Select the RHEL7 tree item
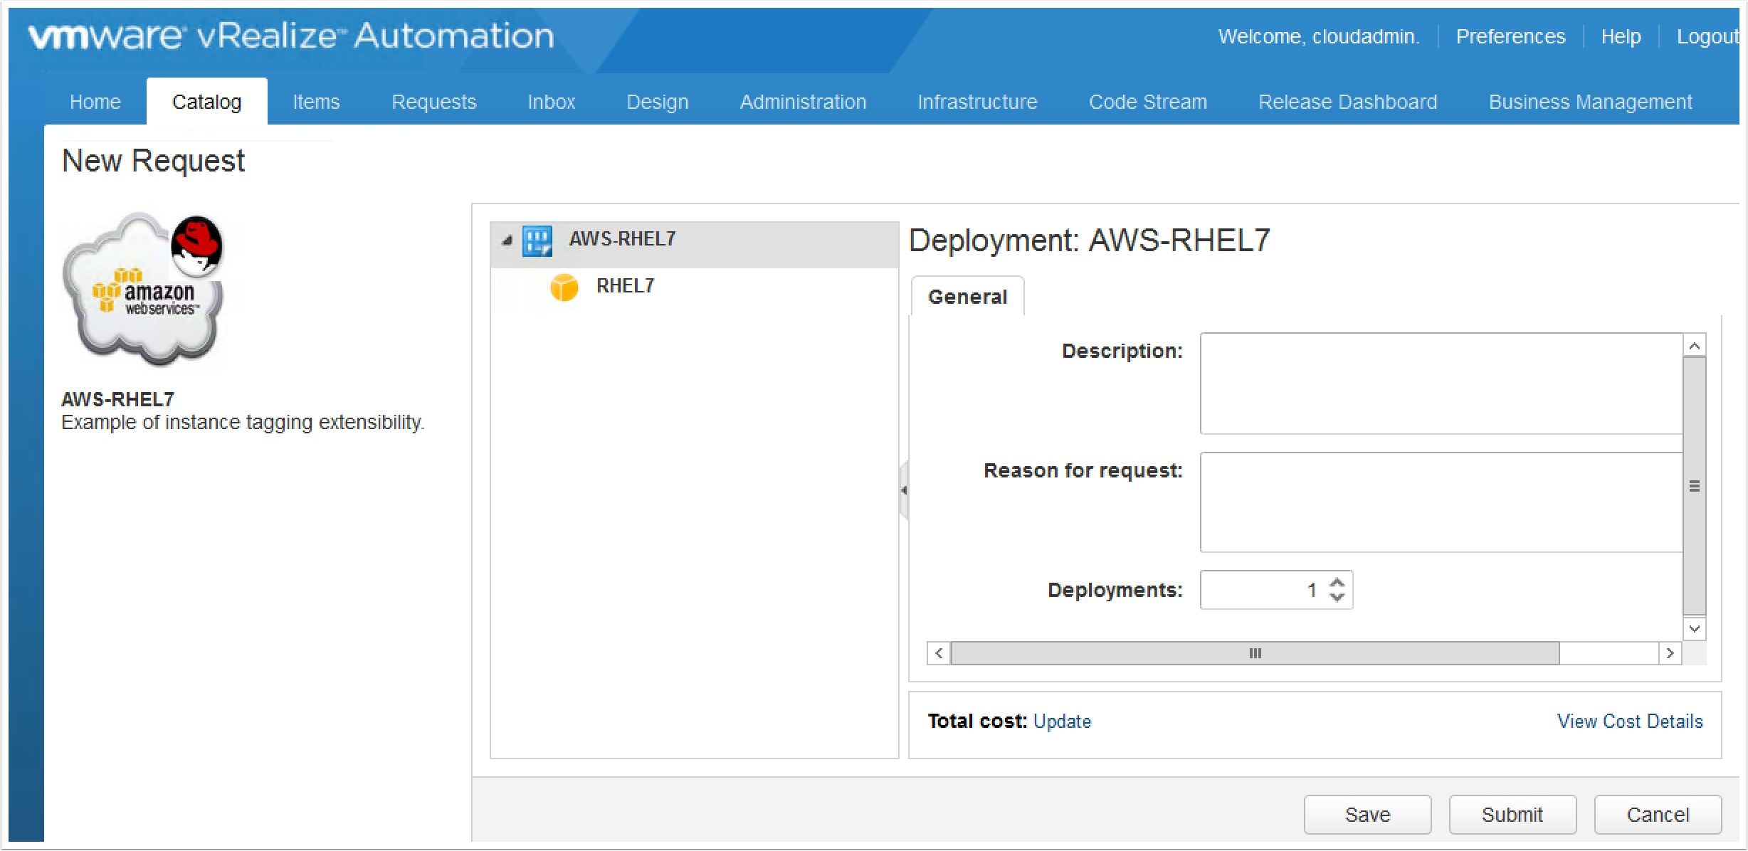Screen dimensions: 1748x851 click(625, 286)
